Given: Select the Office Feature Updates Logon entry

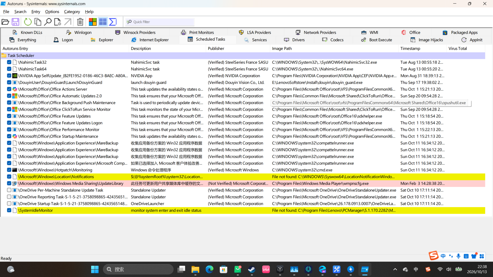Looking at the screenshot, I should (243, 123).
